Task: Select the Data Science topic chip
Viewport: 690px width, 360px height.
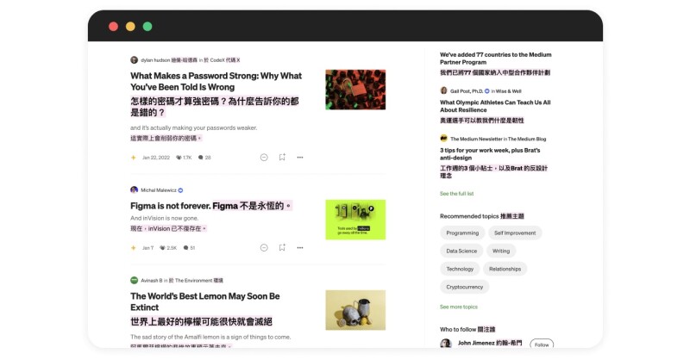Action: click(461, 251)
